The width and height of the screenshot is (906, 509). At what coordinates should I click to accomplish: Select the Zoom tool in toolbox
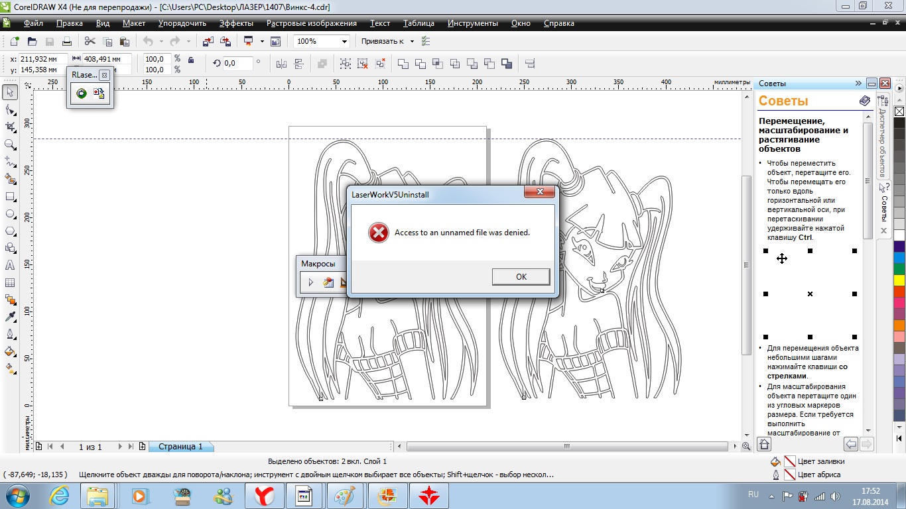point(10,144)
